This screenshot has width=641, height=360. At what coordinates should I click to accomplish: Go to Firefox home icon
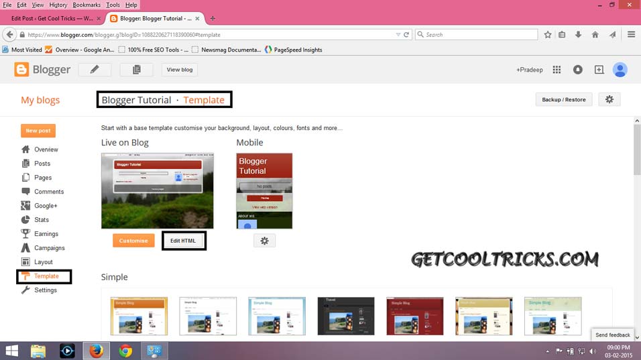[x=595, y=35]
